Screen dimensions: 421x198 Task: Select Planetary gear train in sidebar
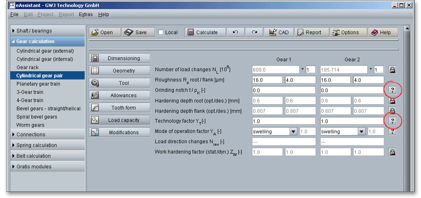pos(38,84)
